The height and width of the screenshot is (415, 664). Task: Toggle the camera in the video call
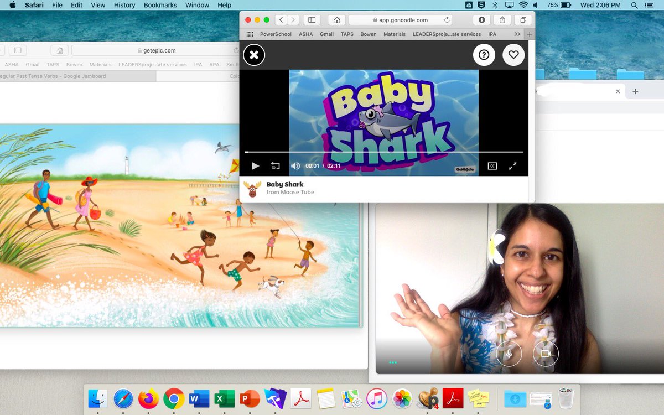546,354
